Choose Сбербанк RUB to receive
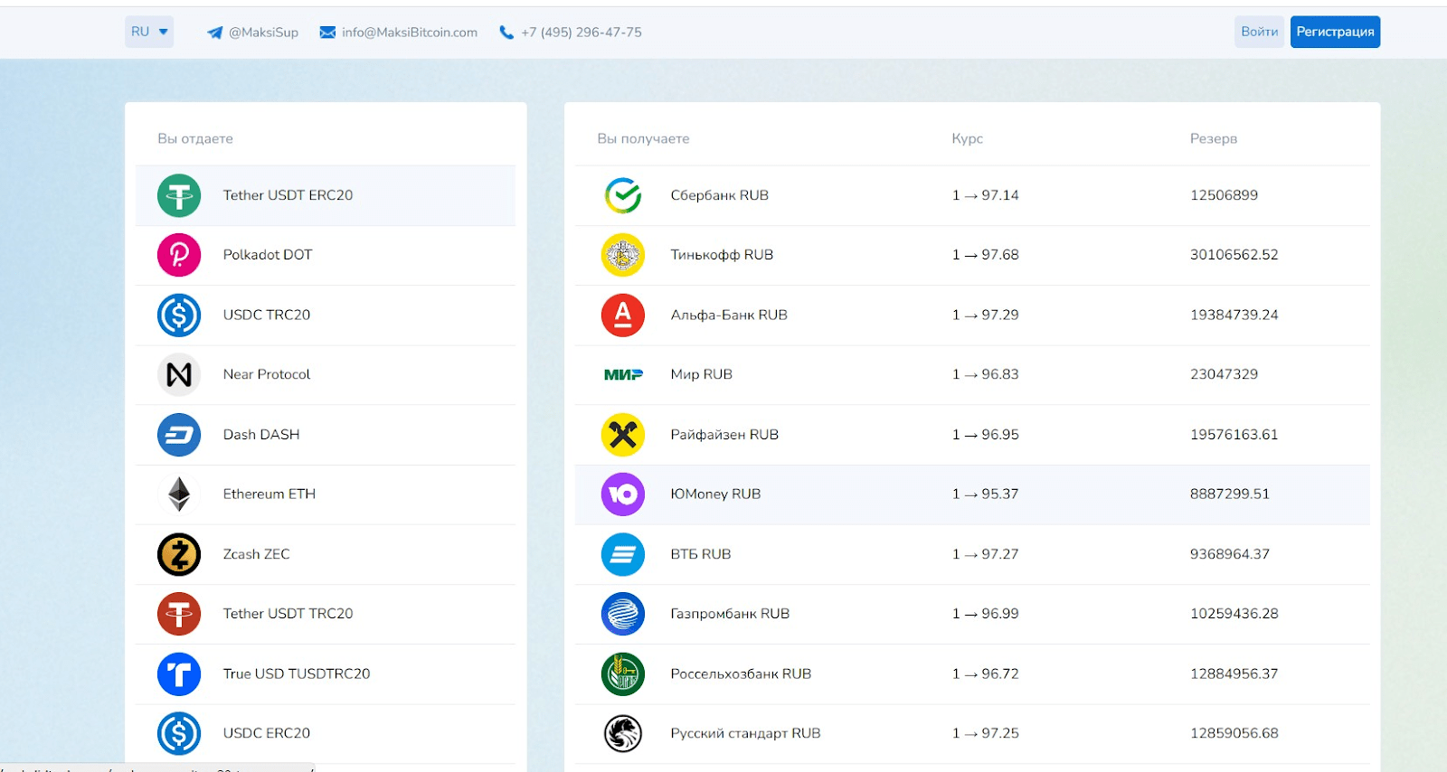1447x772 pixels. 972,195
